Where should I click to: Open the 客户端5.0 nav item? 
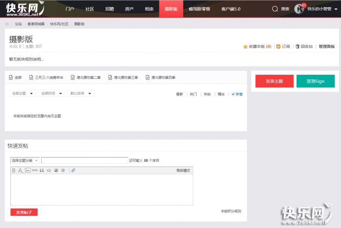coord(231,9)
